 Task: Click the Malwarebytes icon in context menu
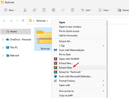pyautogui.click(x=55, y=50)
